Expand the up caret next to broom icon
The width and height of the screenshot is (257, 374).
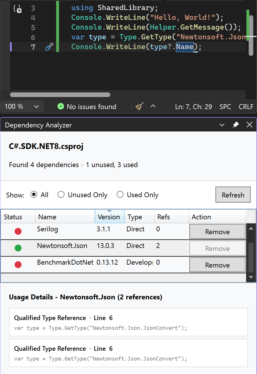point(153,106)
